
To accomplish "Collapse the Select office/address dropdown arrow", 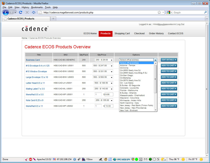I will 155,60.
